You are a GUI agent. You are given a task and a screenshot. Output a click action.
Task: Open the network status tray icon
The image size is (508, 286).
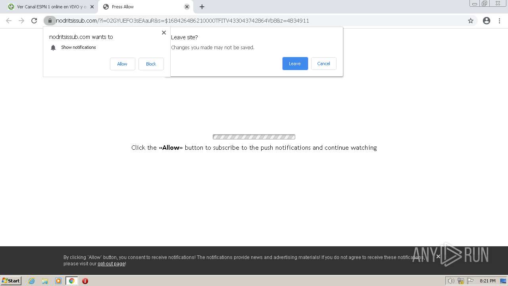[x=461, y=281]
